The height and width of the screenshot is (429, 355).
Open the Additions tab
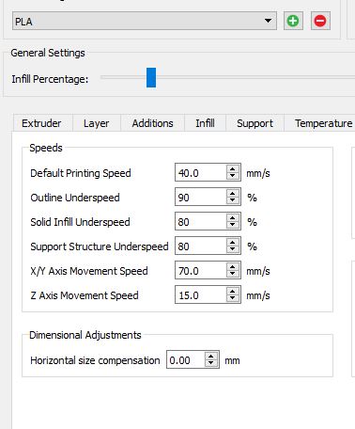click(x=152, y=123)
